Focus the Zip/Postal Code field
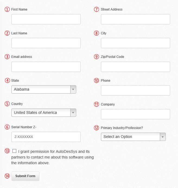178x188 pixels. click(135, 67)
